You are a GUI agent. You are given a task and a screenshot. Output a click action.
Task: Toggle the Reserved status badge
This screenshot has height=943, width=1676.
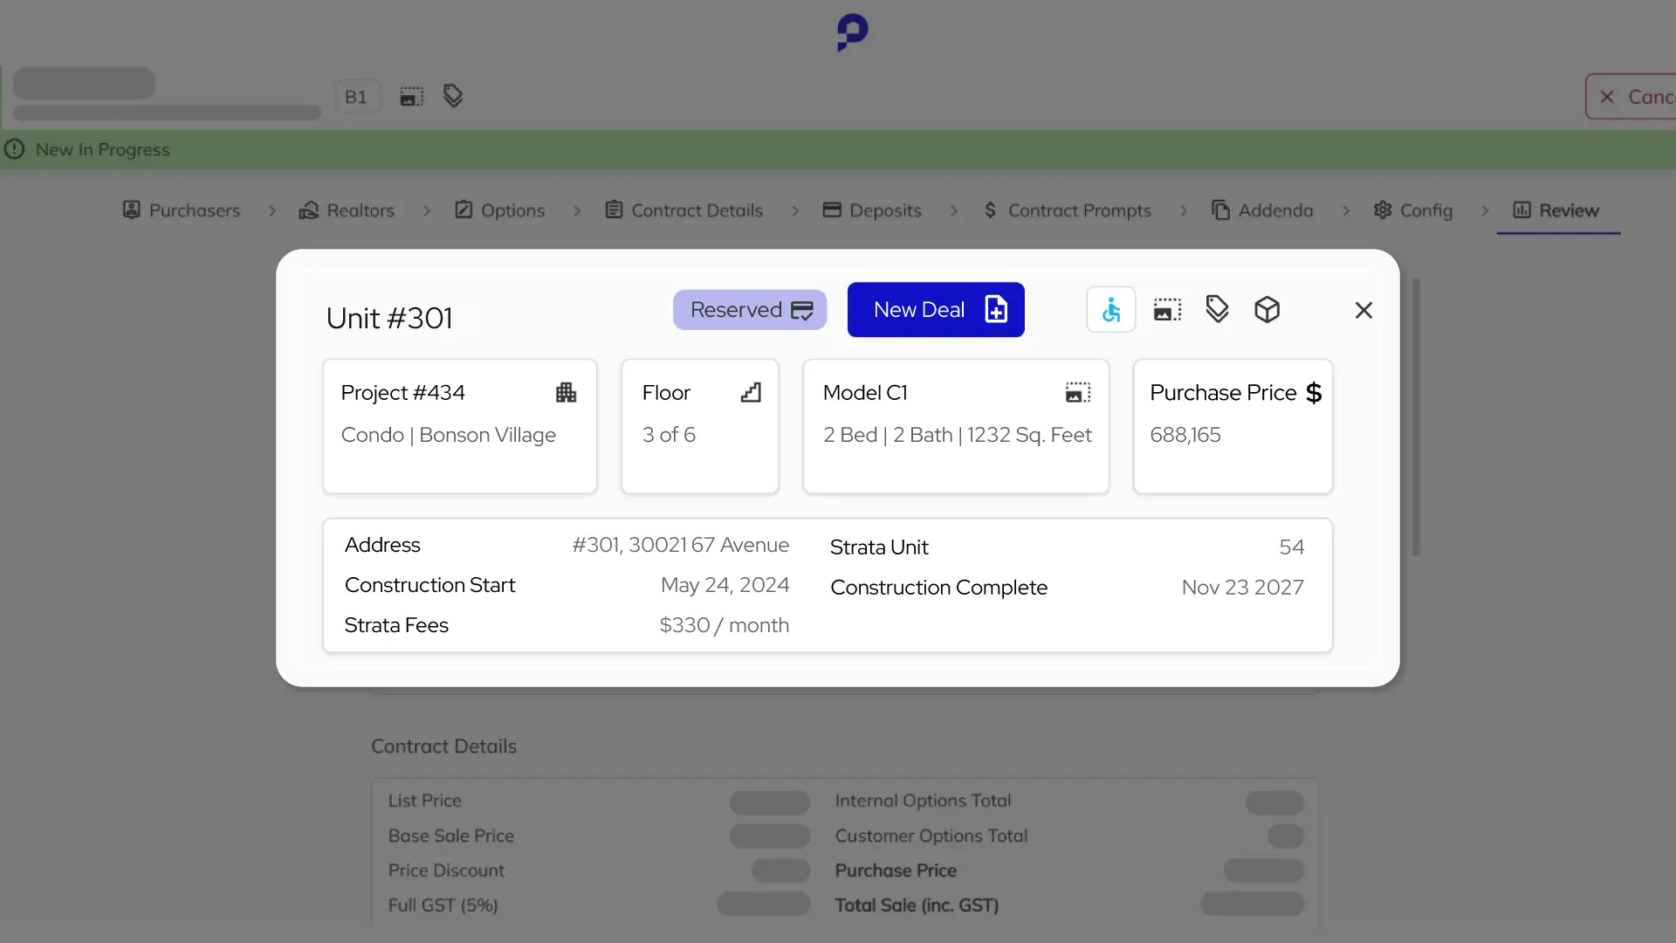pos(750,309)
